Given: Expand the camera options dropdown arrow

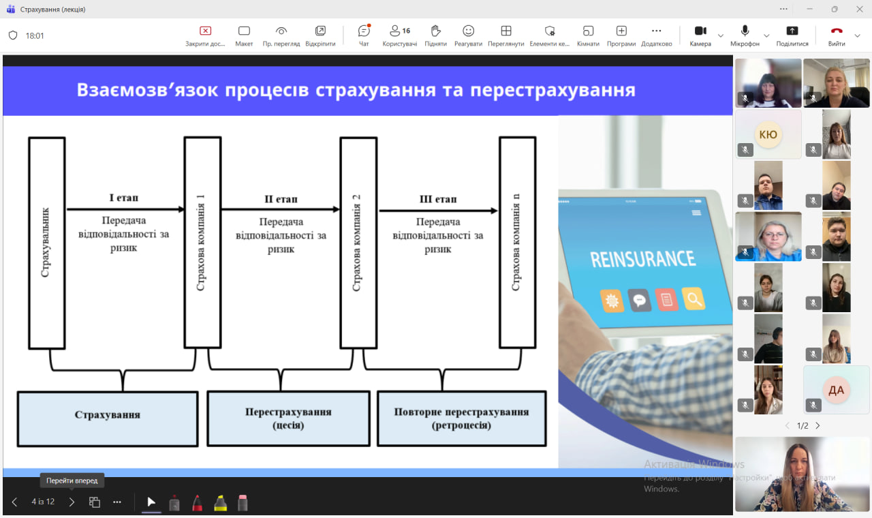Looking at the screenshot, I should pyautogui.click(x=721, y=35).
